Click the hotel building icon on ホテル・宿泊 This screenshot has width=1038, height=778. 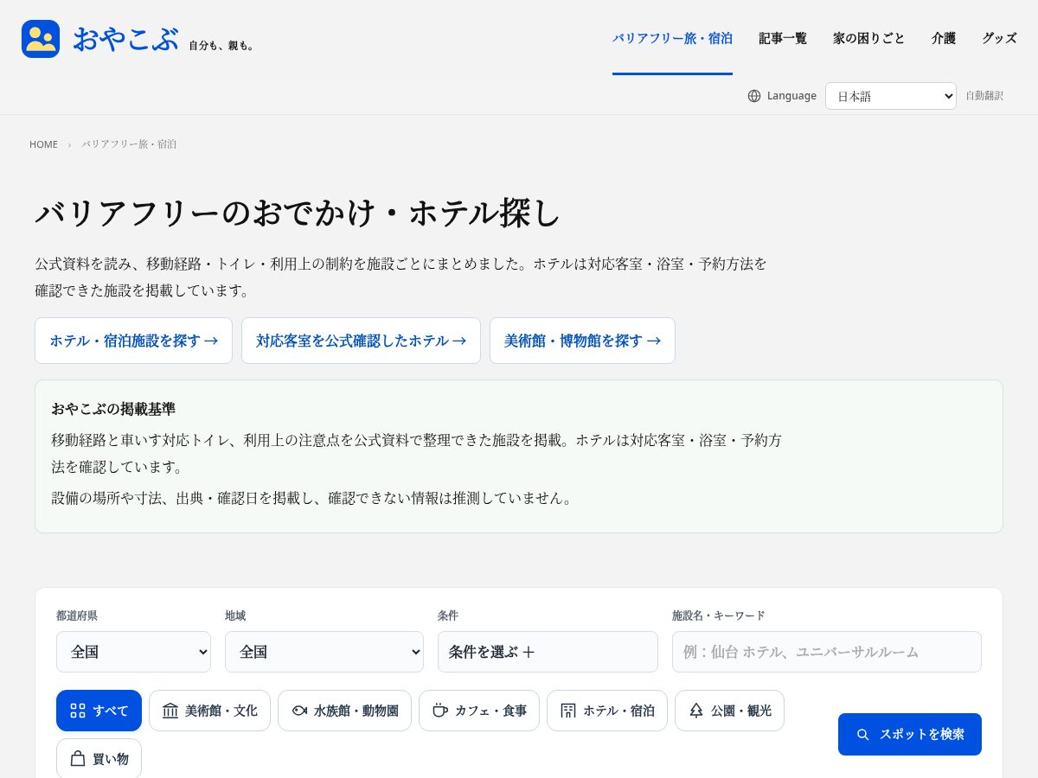pyautogui.click(x=568, y=711)
